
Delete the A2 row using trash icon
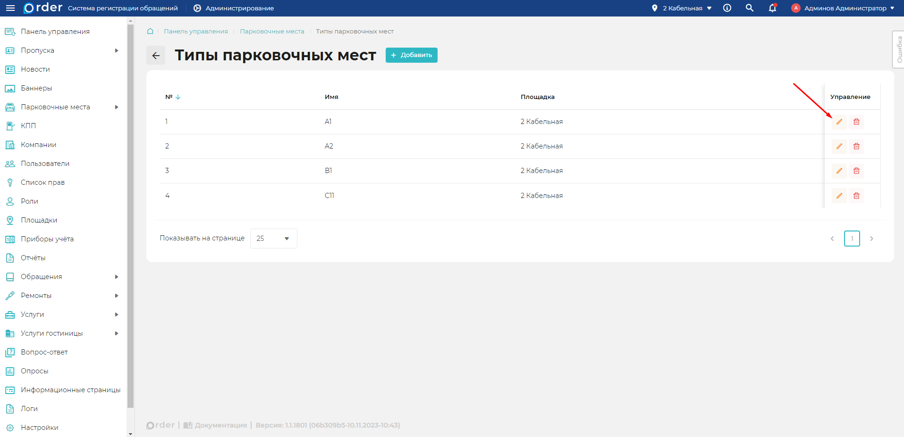[856, 146]
